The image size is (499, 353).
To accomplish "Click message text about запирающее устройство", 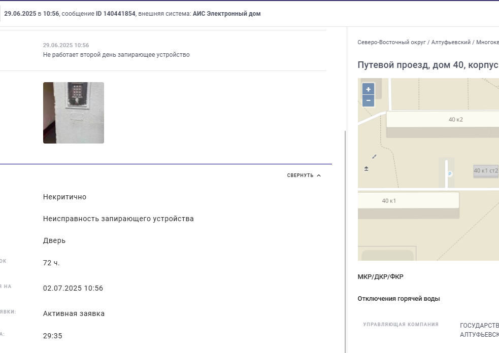I will (x=116, y=55).
